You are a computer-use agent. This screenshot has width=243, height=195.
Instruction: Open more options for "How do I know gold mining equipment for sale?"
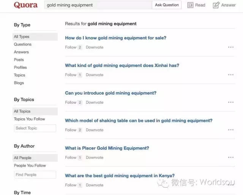click(x=231, y=47)
